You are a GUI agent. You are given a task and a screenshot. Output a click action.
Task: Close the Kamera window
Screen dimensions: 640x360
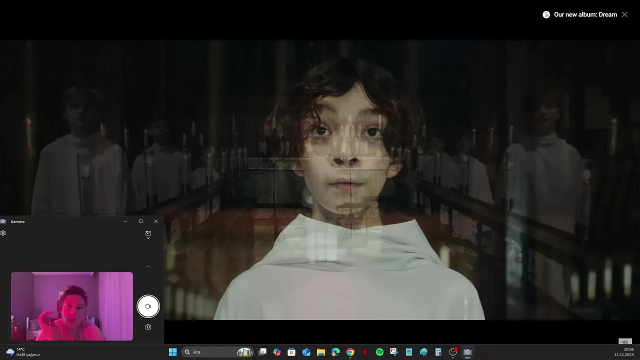pos(156,221)
